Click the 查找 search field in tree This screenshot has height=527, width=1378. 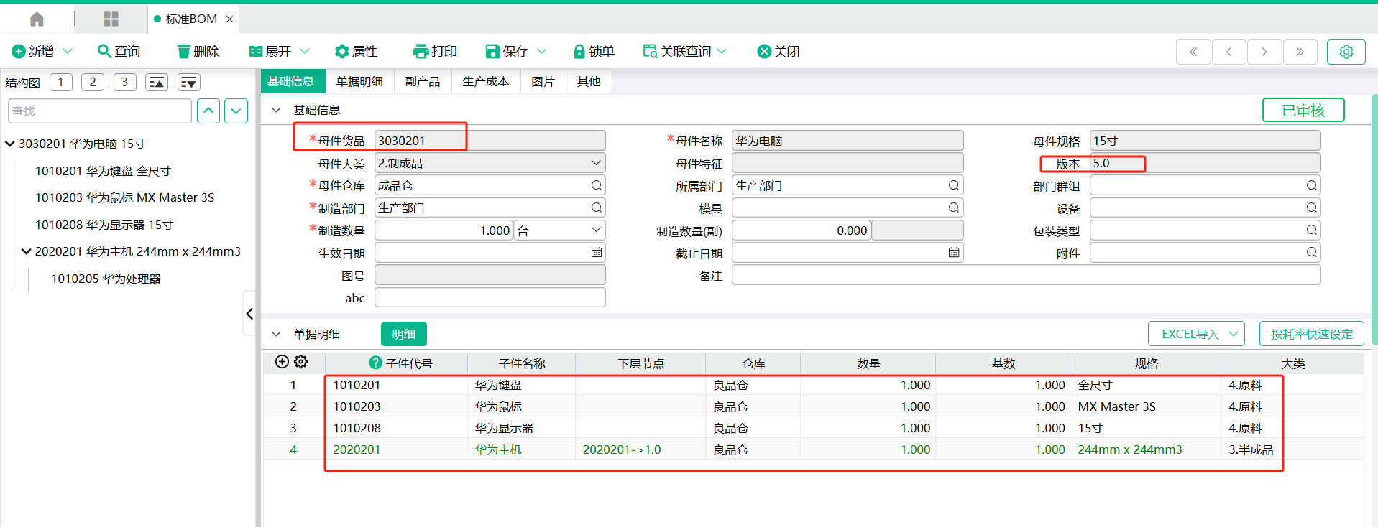[100, 111]
